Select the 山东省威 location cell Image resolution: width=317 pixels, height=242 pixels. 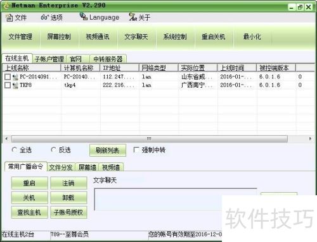[x=197, y=76]
